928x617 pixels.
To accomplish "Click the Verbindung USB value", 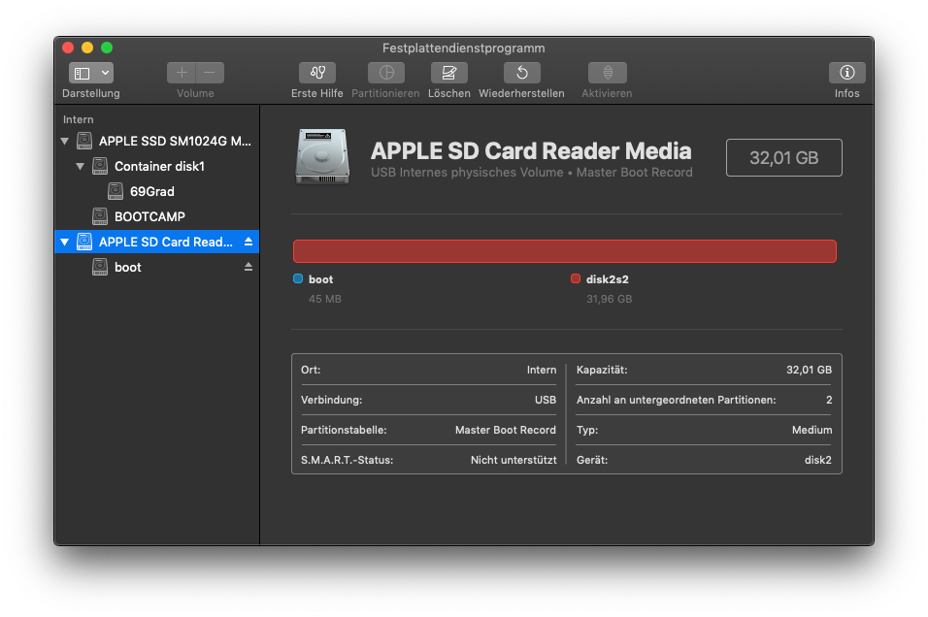I will (546, 400).
